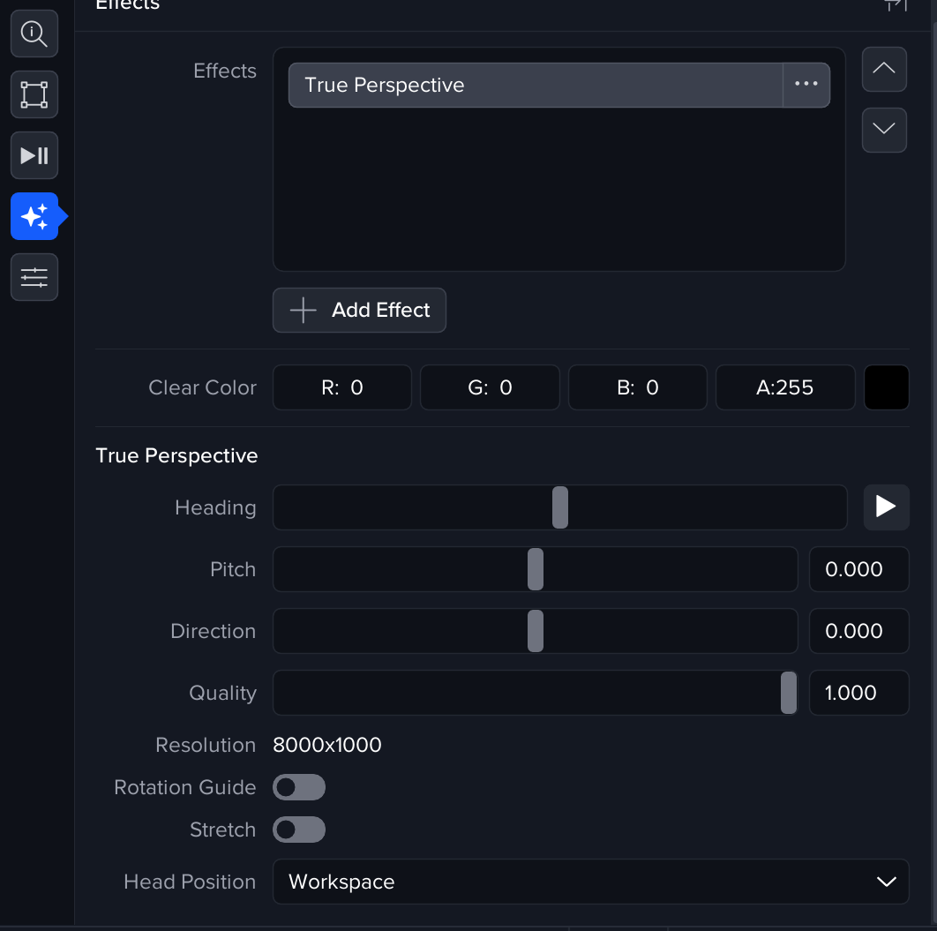The height and width of the screenshot is (931, 937).
Task: Click the Clear Color R value field
Action: click(342, 387)
